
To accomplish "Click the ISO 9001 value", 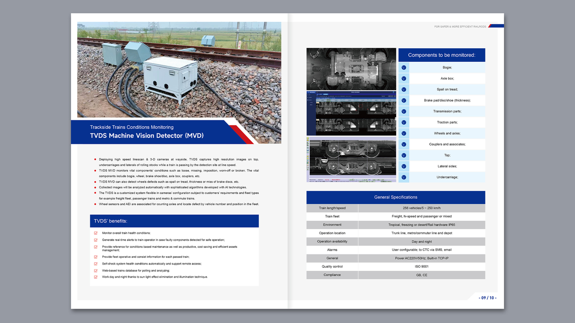I will tap(422, 267).
